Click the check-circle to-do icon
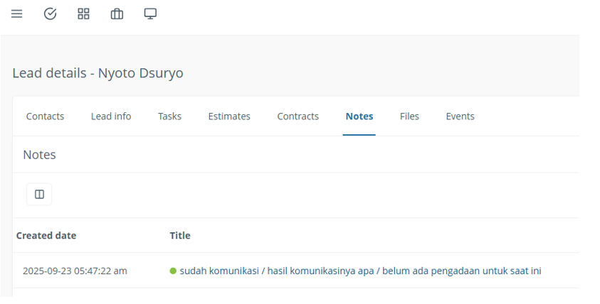600x304 pixels. (x=50, y=13)
